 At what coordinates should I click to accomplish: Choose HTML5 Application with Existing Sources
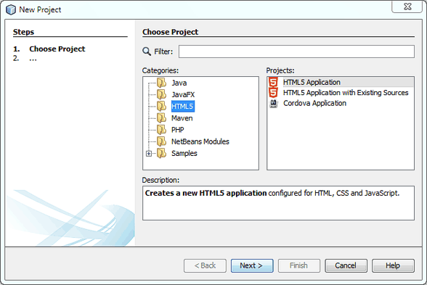(x=346, y=93)
